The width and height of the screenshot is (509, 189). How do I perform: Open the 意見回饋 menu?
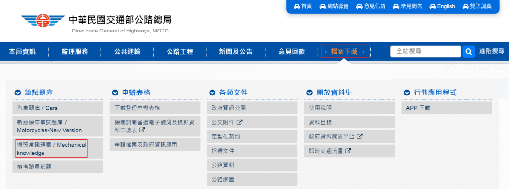[x=292, y=51]
